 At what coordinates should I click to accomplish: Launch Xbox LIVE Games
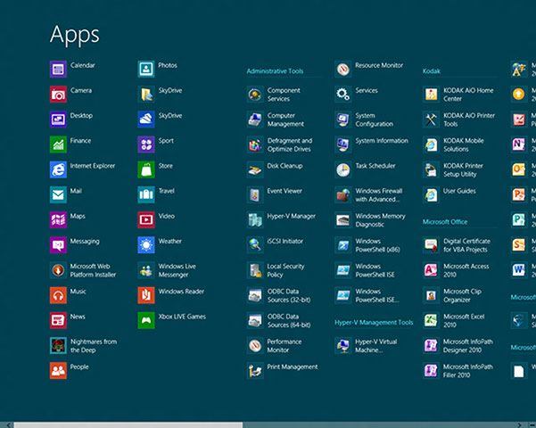pyautogui.click(x=145, y=319)
